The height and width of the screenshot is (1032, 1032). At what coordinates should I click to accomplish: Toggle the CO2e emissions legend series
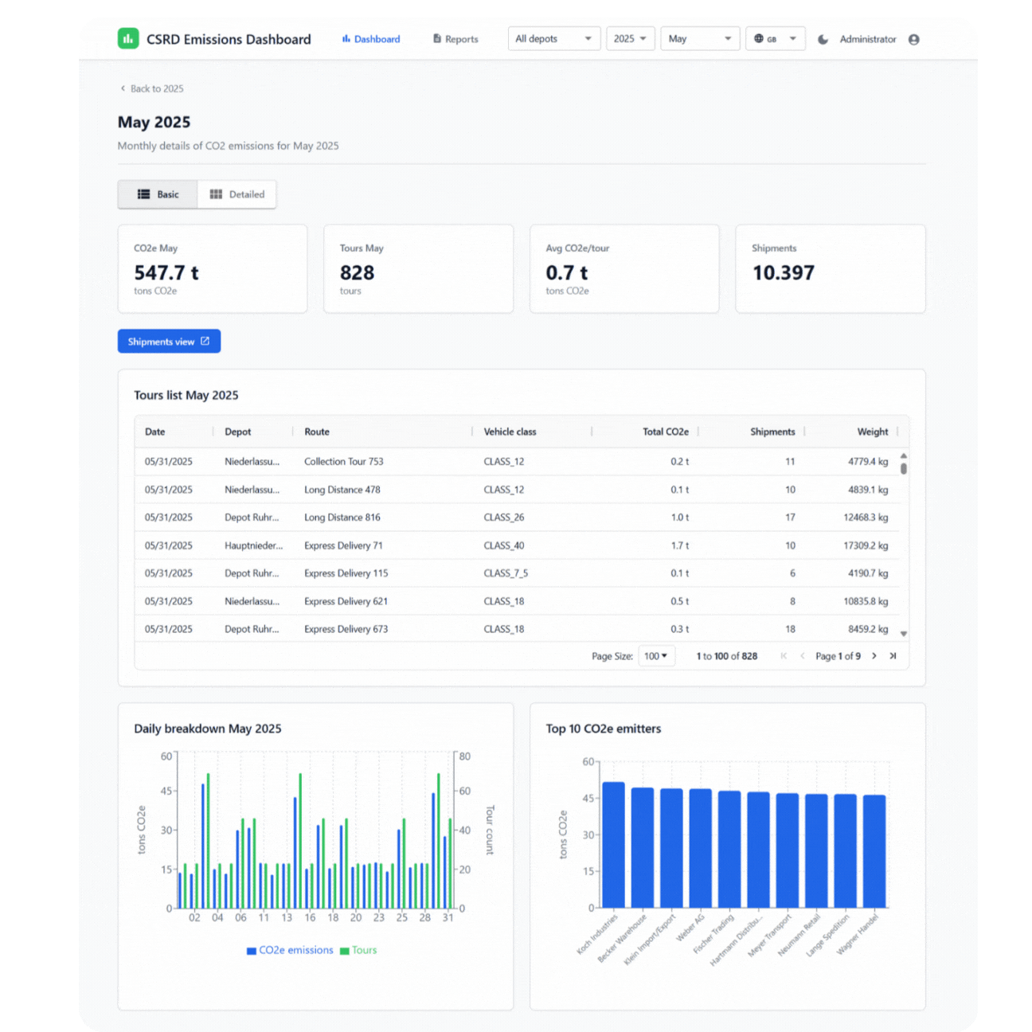(x=290, y=950)
